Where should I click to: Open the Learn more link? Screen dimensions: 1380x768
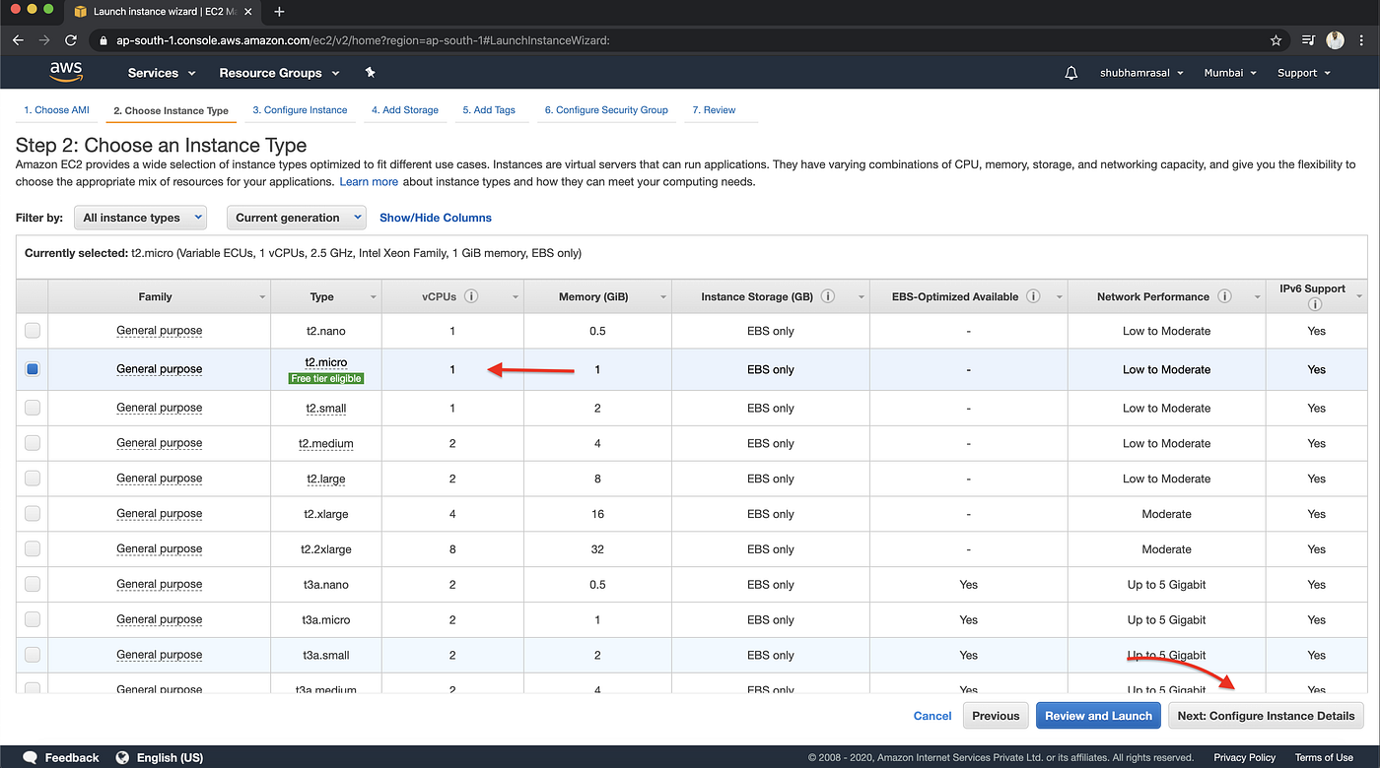coord(369,182)
